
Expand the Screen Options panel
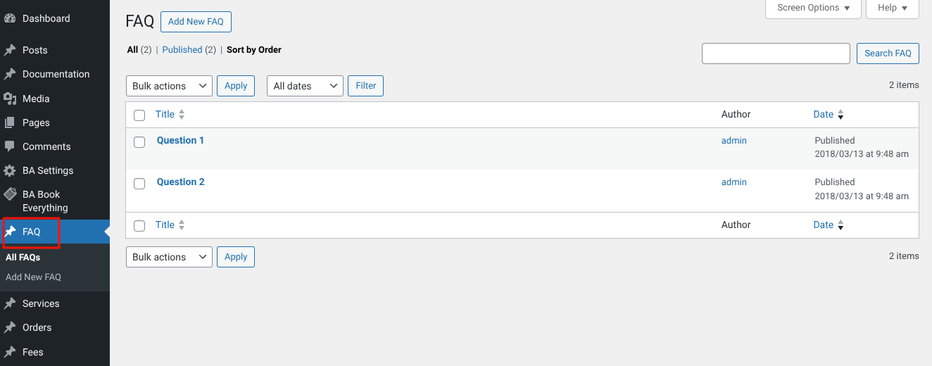[x=814, y=8]
